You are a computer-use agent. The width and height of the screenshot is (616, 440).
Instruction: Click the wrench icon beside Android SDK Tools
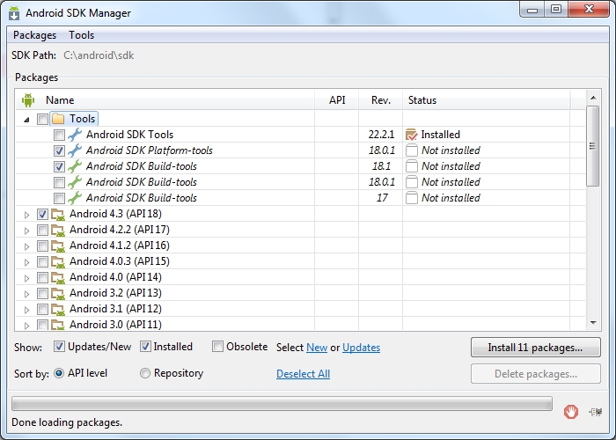pos(75,135)
